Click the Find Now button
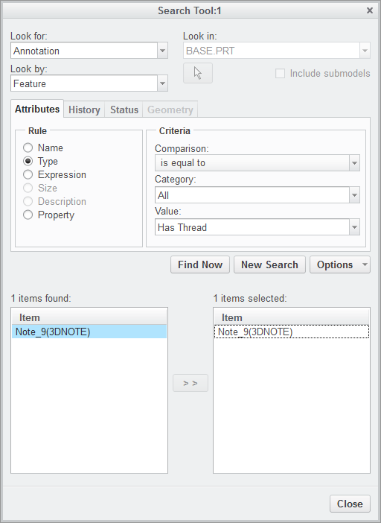This screenshot has width=381, height=523. click(x=200, y=264)
